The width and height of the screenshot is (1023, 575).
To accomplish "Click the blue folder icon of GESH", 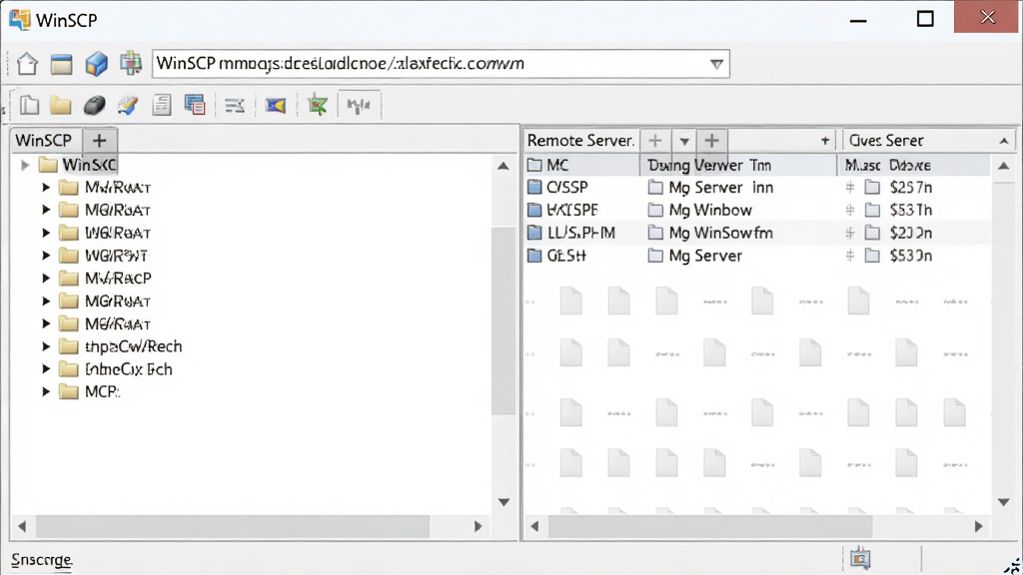I will click(534, 256).
